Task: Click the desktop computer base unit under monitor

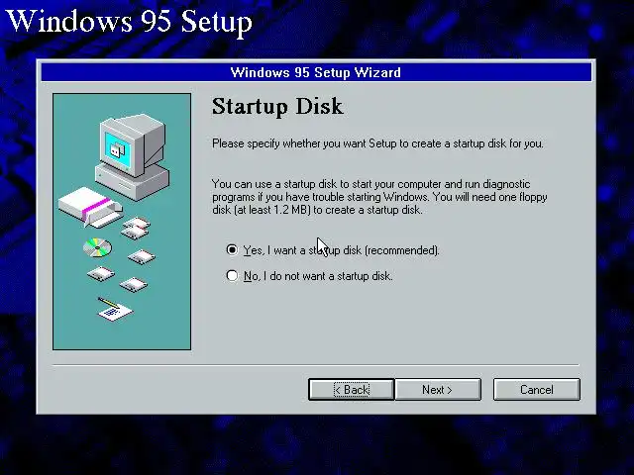Action: point(133,180)
